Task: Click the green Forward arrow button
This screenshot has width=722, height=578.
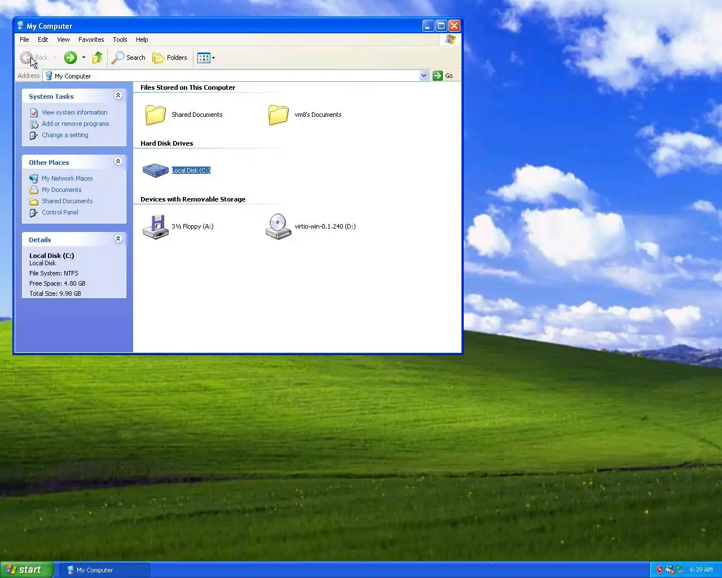Action: pyautogui.click(x=70, y=58)
